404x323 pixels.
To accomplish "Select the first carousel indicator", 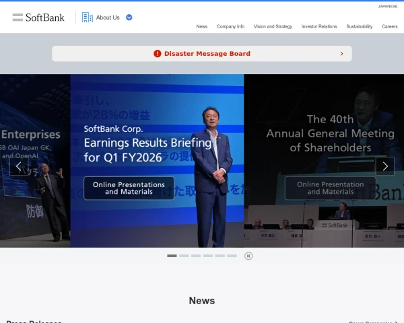I will click(x=172, y=256).
